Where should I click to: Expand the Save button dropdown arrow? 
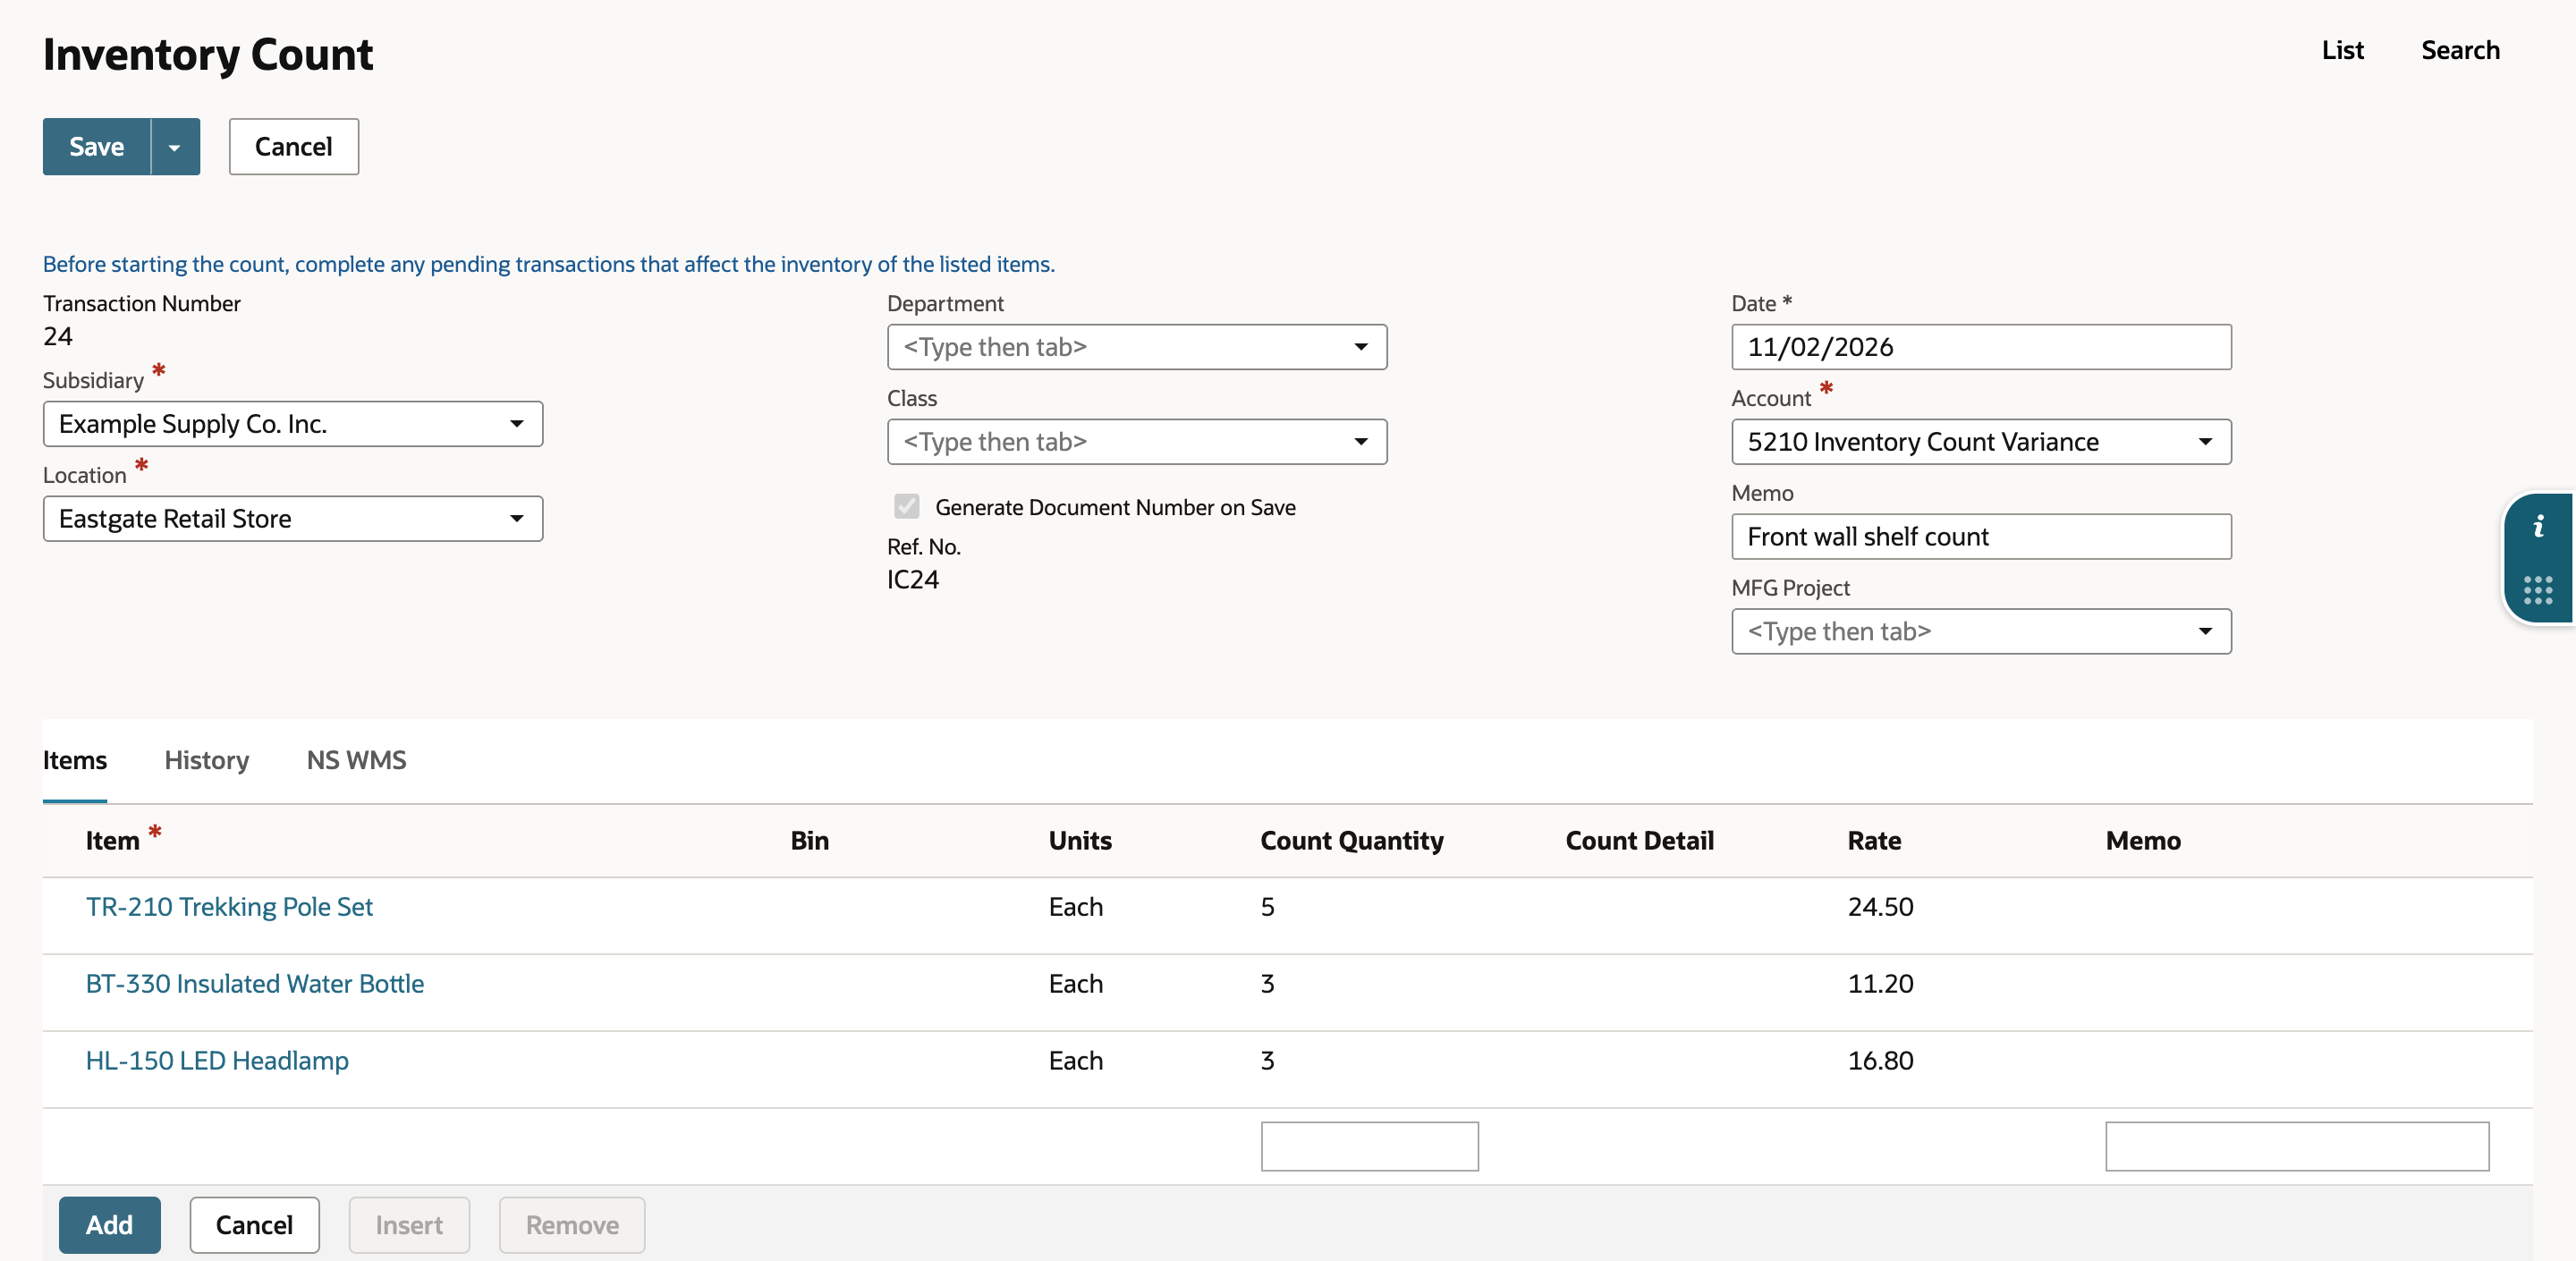[175, 147]
